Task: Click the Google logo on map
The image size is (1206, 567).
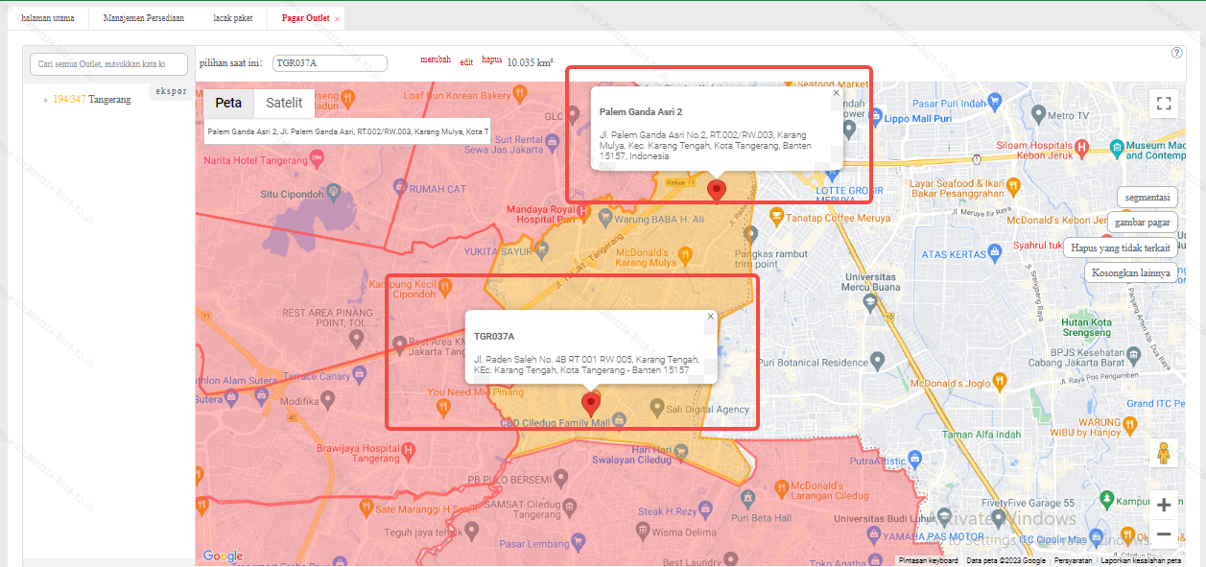Action: click(223, 555)
